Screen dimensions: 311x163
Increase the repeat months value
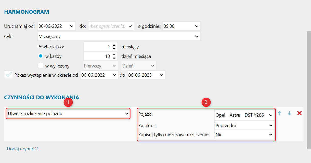[x=114, y=45]
